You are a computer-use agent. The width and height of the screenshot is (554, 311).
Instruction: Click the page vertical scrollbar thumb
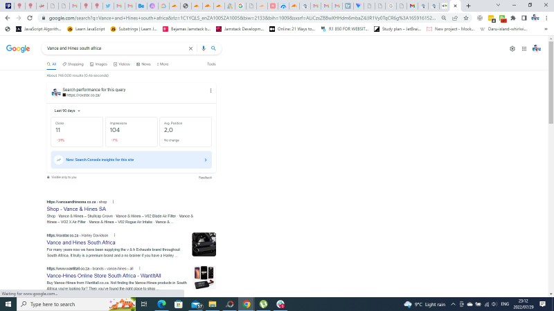tap(551, 83)
